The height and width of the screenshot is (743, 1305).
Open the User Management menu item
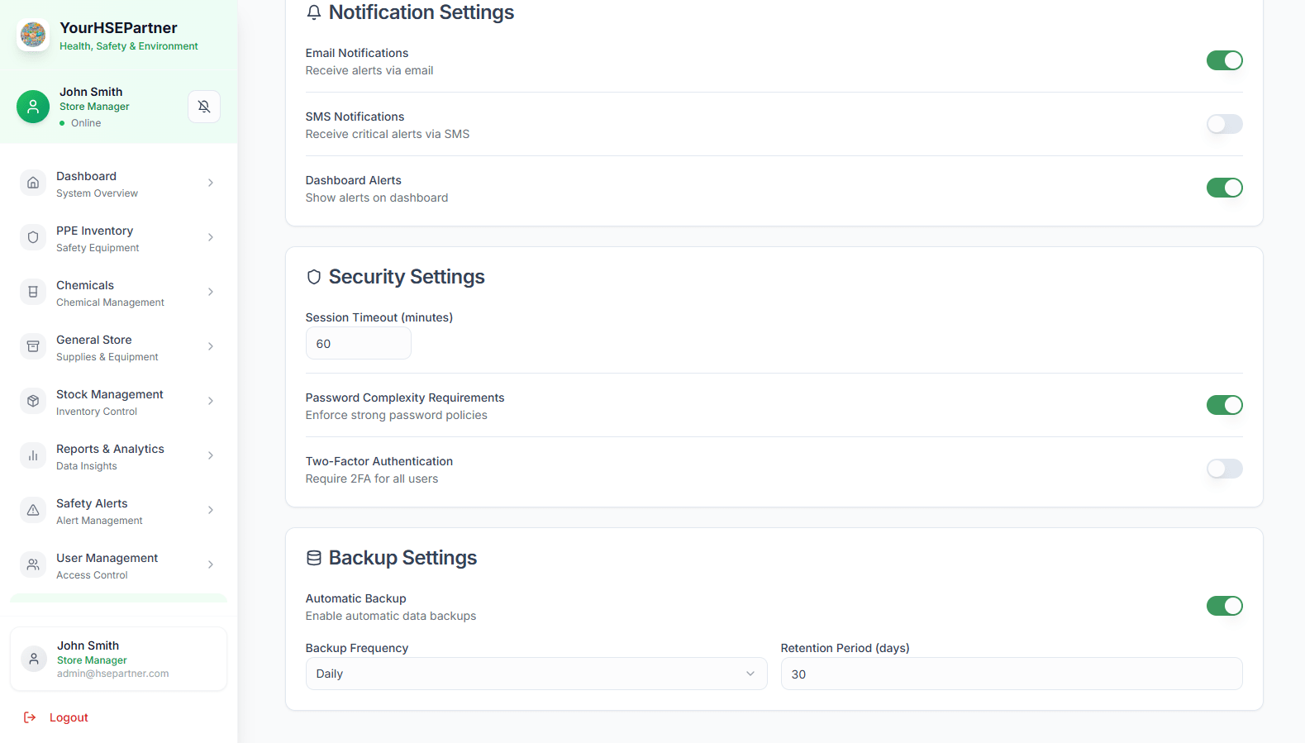coord(107,565)
